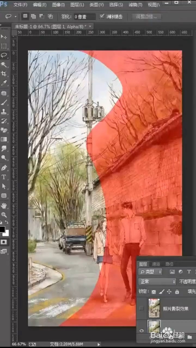Viewport: 196px width, 348px height.
Task: Select the Rectangular Marquee tool
Action: 4,46
